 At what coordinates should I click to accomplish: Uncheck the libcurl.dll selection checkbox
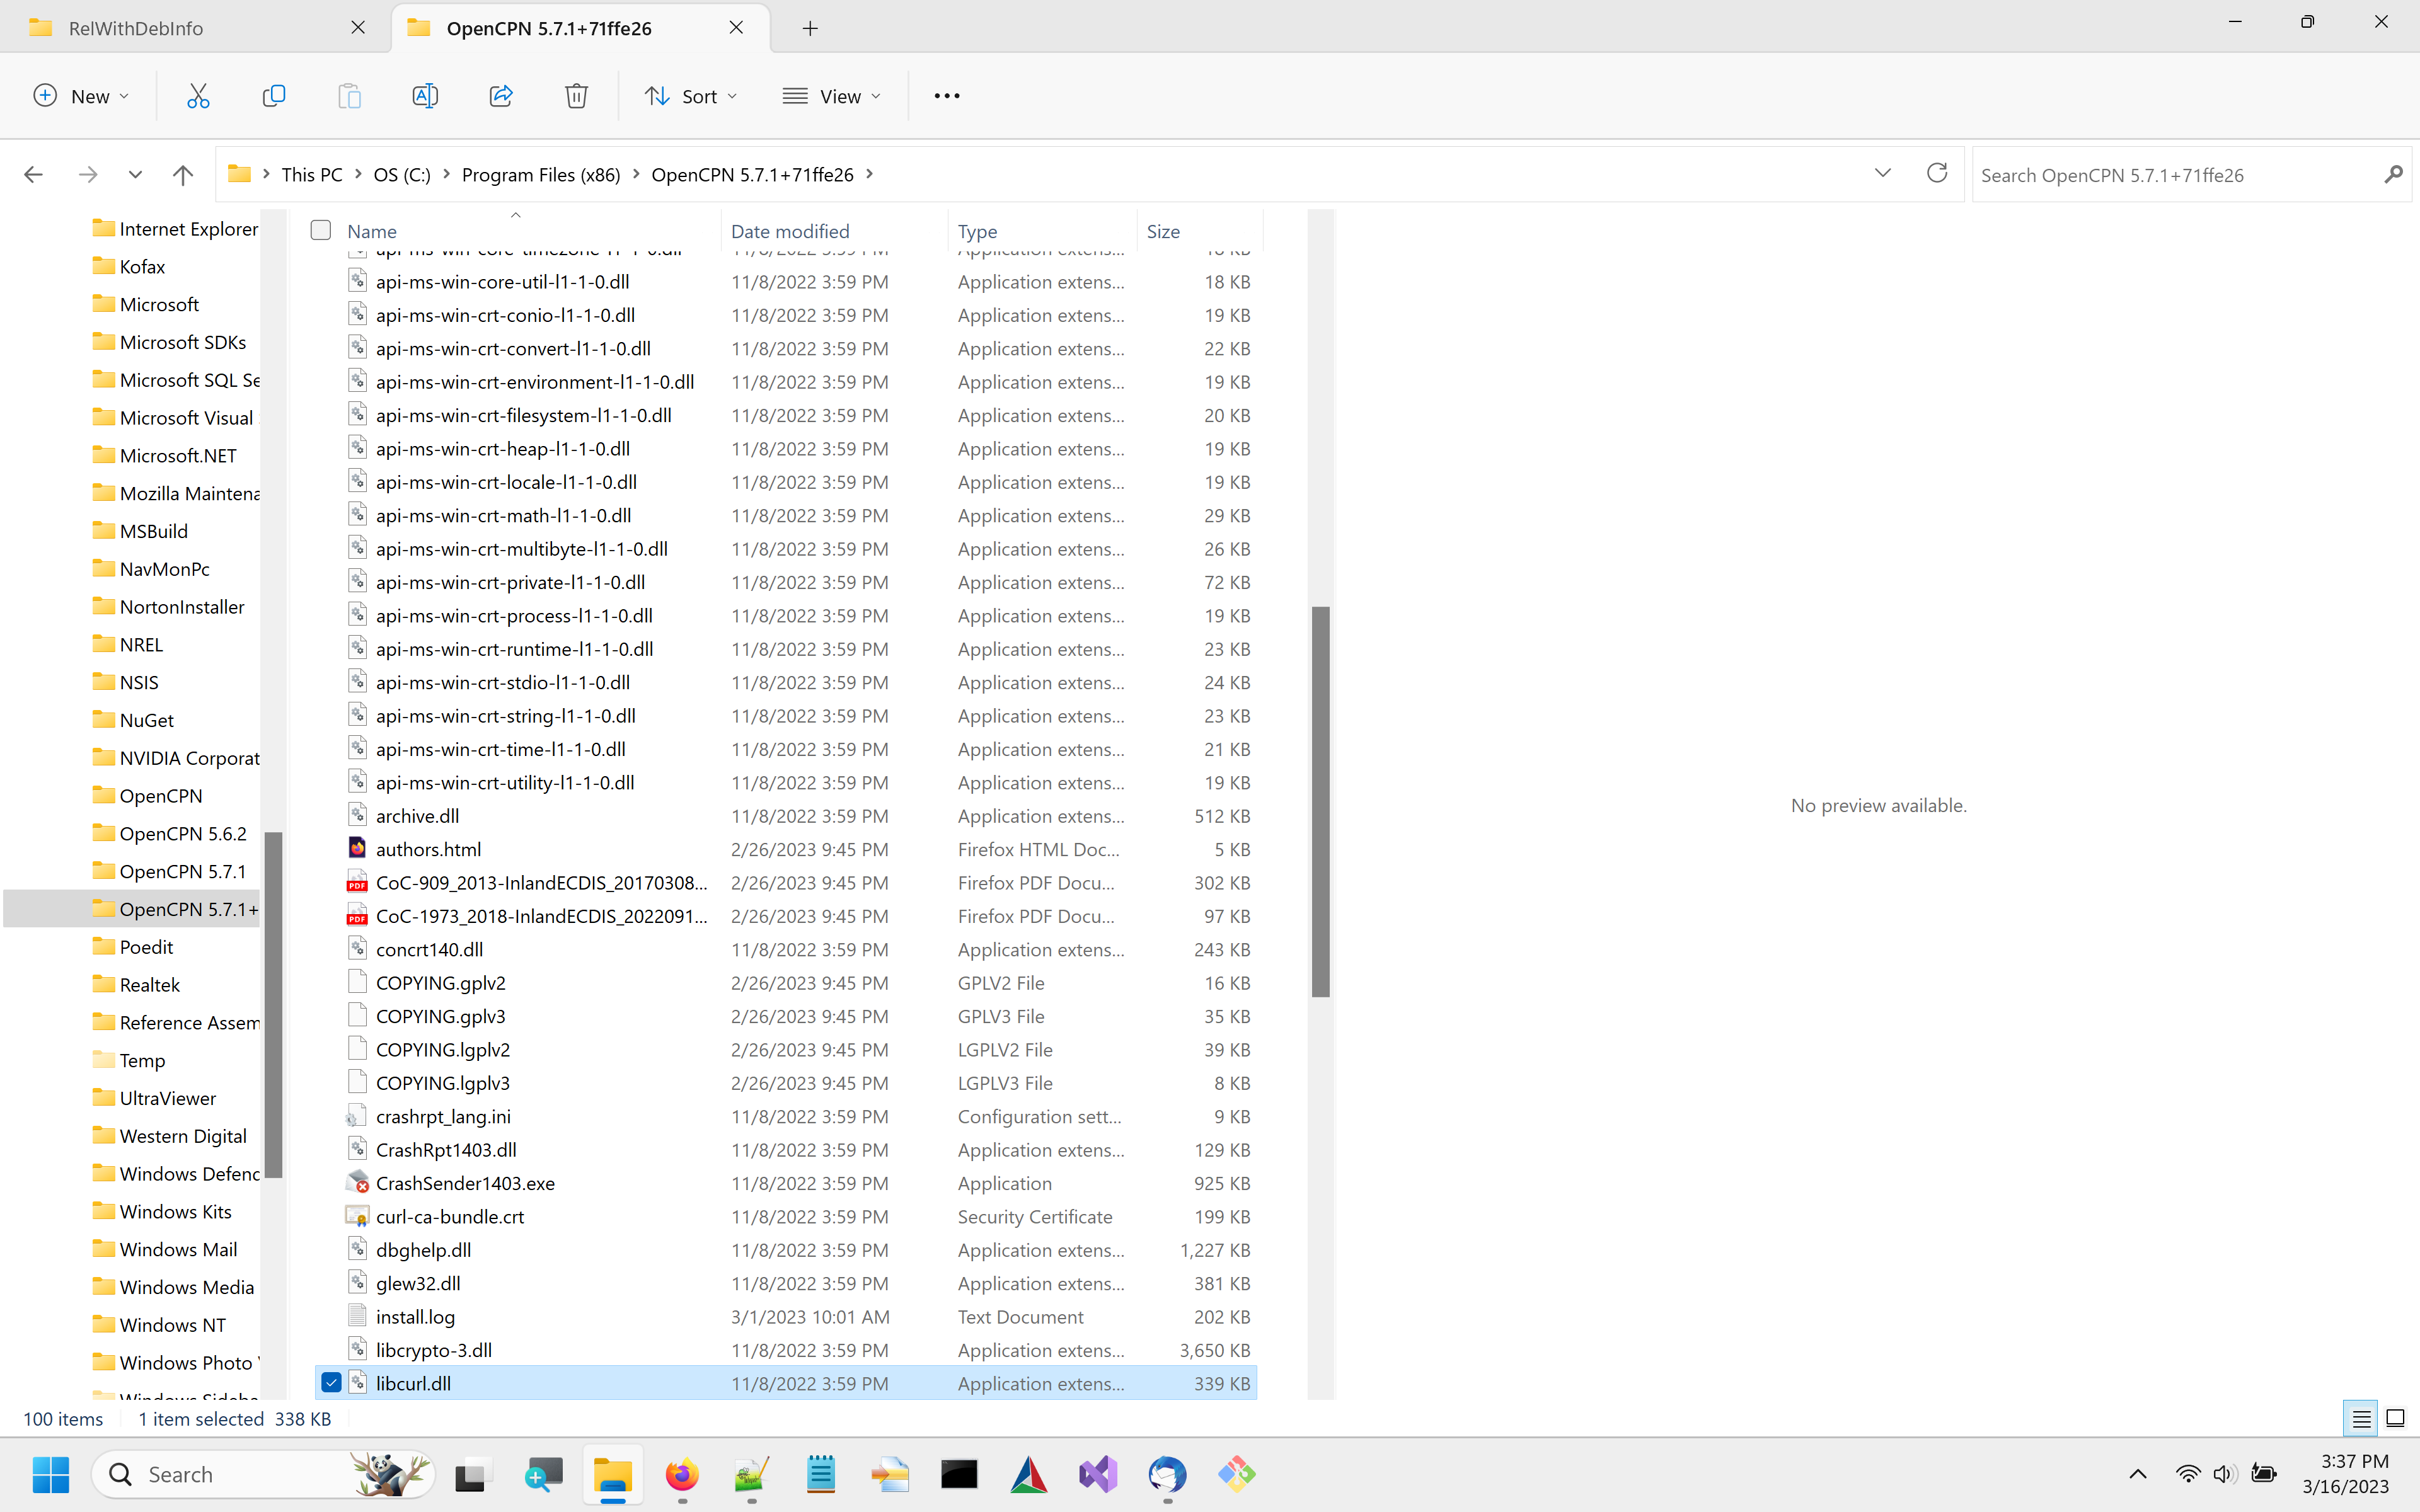[x=331, y=1382]
